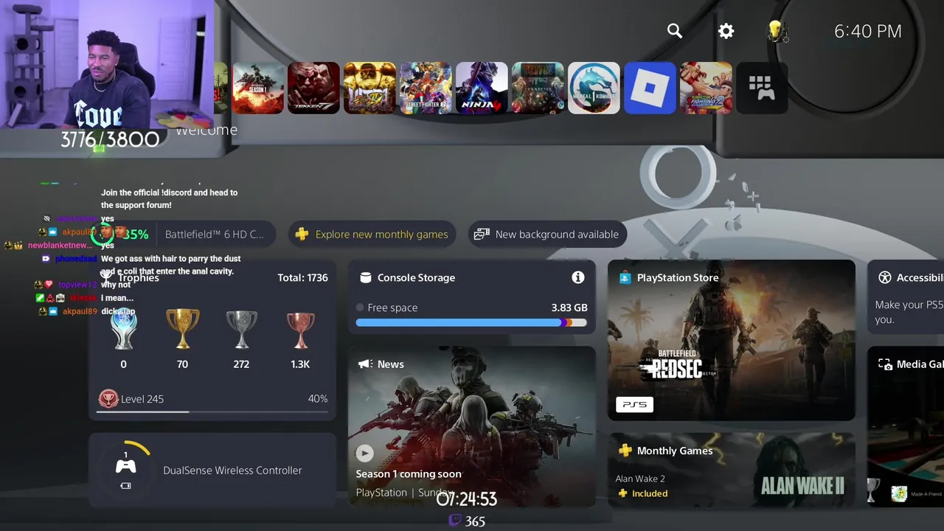Click the Media Gallery icon
The image size is (944, 531).
pyautogui.click(x=885, y=364)
